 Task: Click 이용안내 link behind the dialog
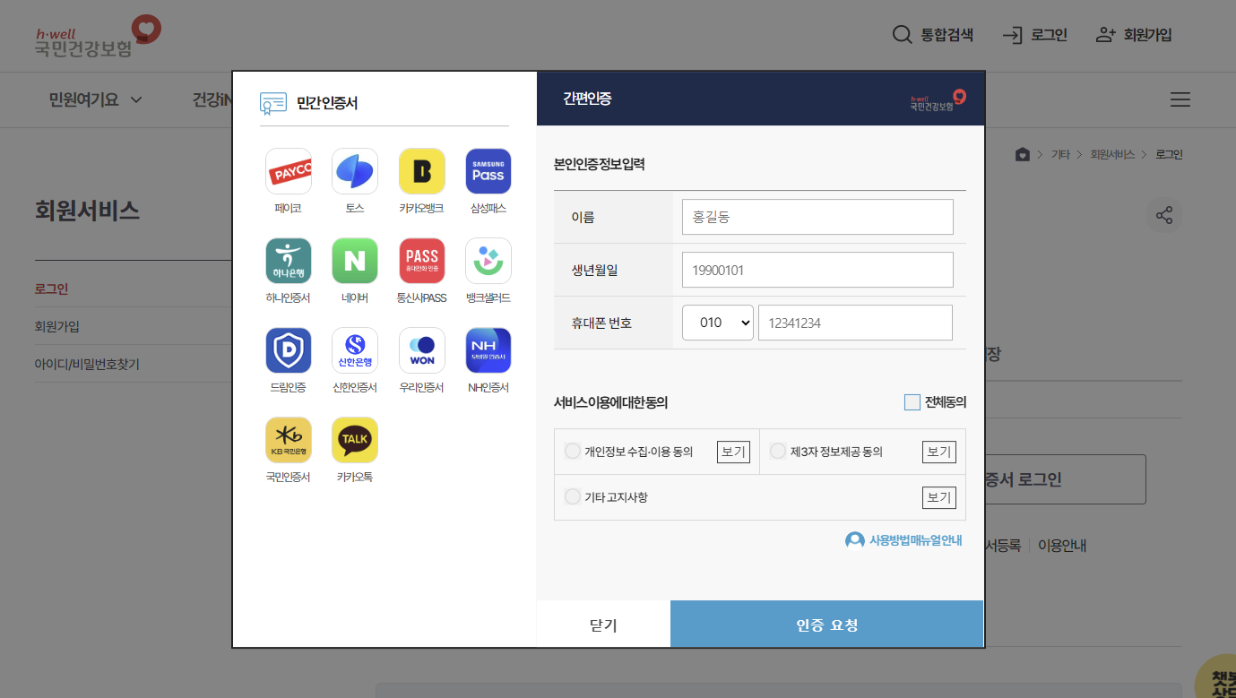[x=1062, y=545]
